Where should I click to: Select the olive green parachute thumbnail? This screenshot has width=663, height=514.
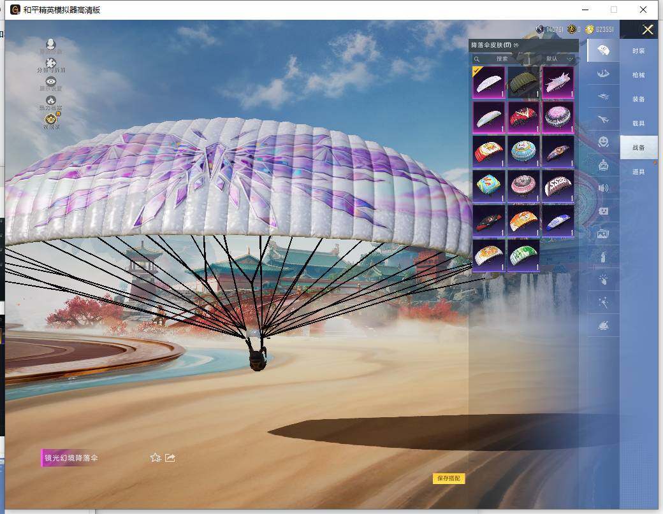click(523, 83)
